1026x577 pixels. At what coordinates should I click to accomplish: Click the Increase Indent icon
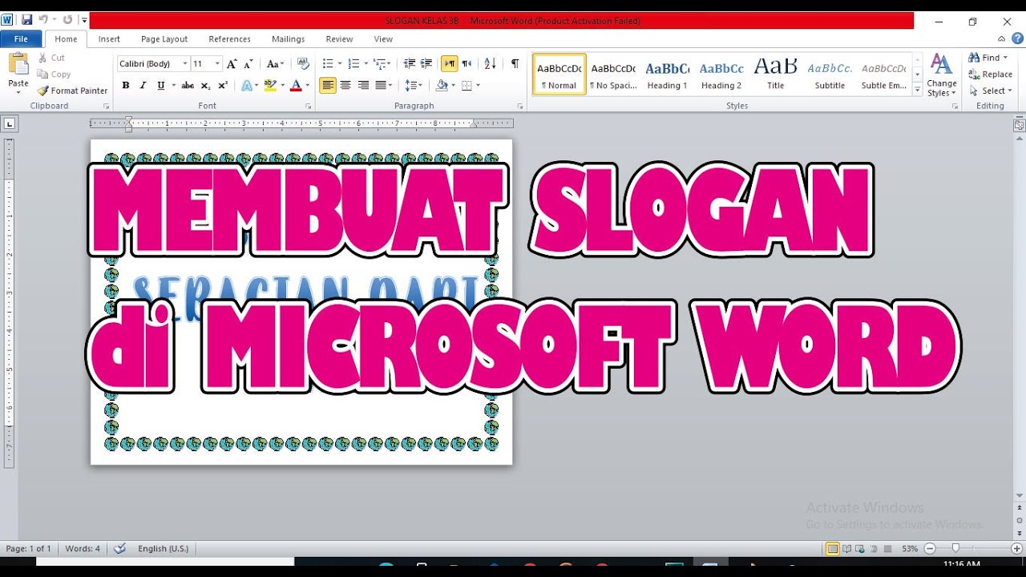[426, 64]
